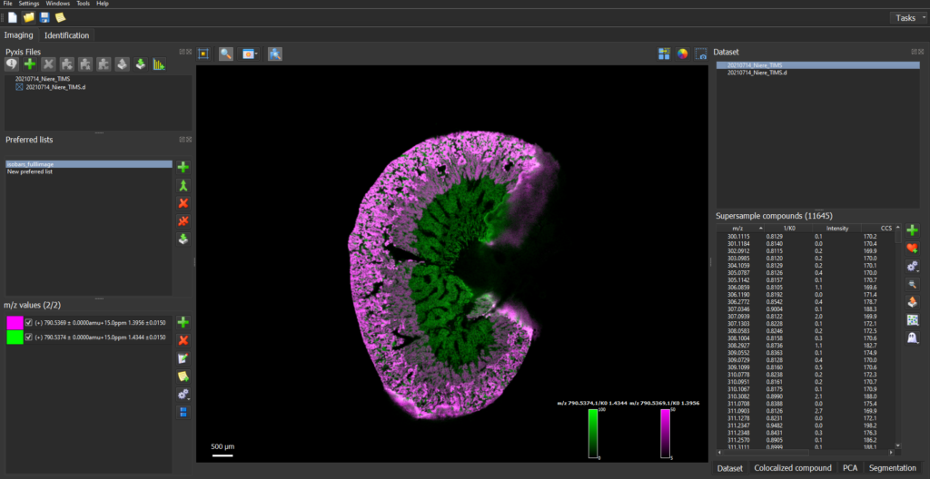The height and width of the screenshot is (479, 930).
Task: Select the New preferred list entry
Action: coord(29,171)
